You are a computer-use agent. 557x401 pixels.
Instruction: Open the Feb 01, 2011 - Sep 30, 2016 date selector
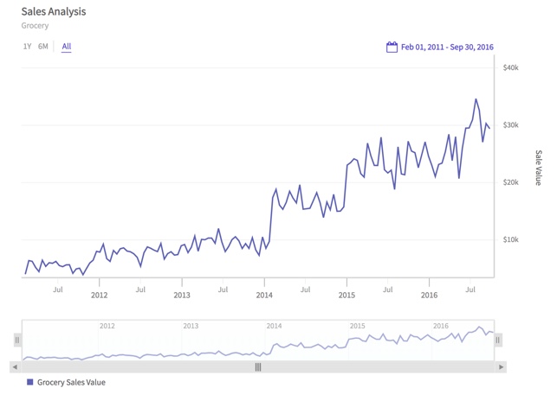446,48
